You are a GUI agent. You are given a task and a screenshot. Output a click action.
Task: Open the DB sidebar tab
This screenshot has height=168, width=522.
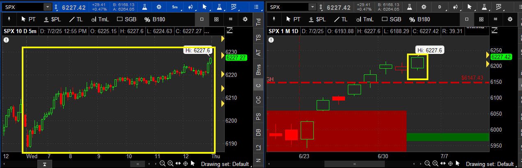[258, 132]
